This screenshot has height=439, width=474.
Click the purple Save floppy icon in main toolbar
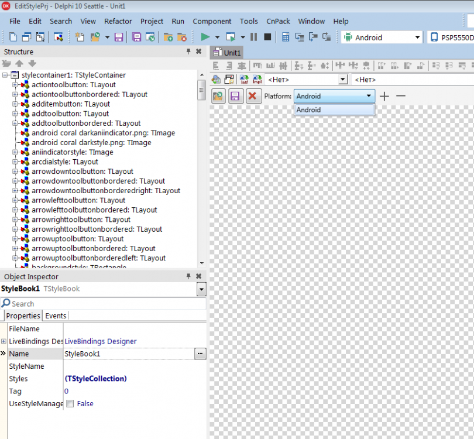click(118, 37)
